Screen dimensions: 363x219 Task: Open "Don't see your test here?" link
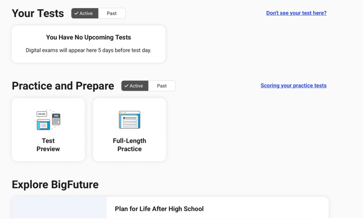(296, 13)
